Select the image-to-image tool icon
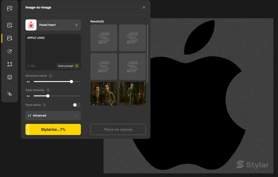278x177 pixels. click(x=9, y=38)
